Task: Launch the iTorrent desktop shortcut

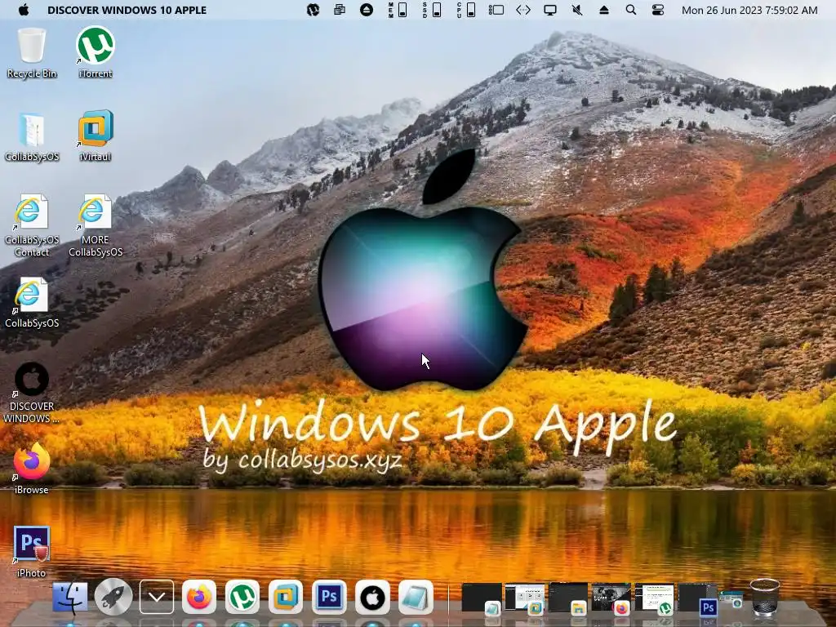Action: [x=96, y=52]
